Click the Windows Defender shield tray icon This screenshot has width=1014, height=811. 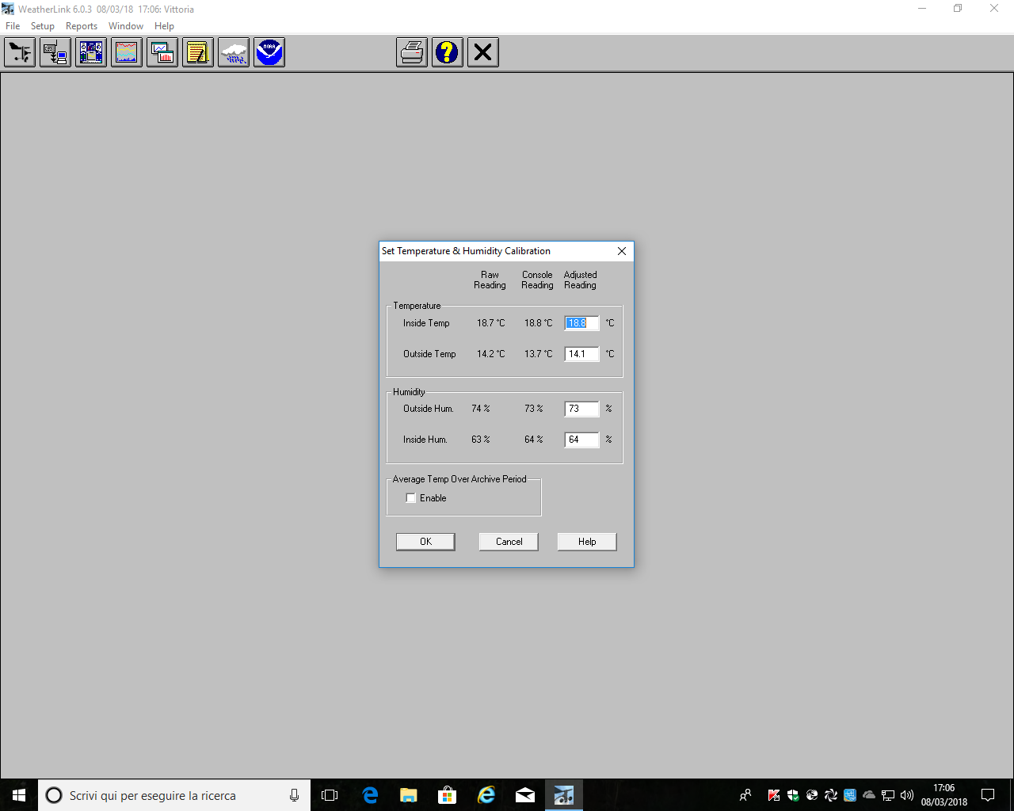(x=793, y=795)
